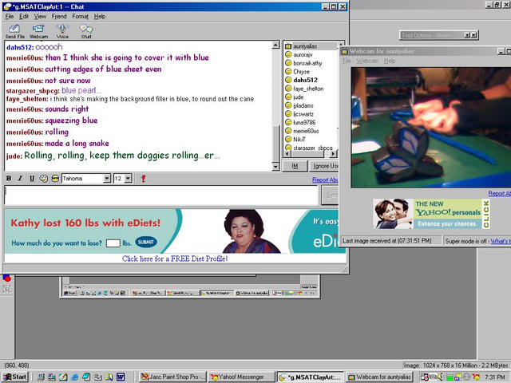
Task: Click the Yahoo Messenger system tray icon
Action: pos(476,377)
